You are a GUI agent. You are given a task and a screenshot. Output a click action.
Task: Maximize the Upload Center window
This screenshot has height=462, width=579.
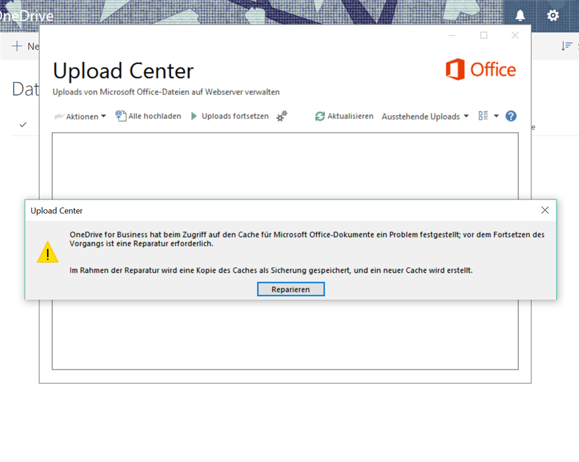tap(484, 36)
